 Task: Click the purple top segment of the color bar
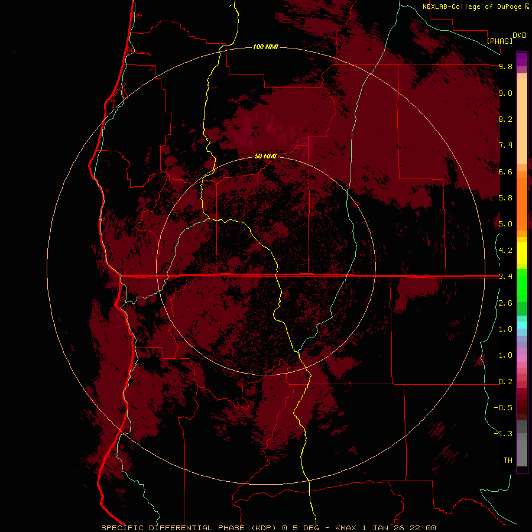coord(522,59)
